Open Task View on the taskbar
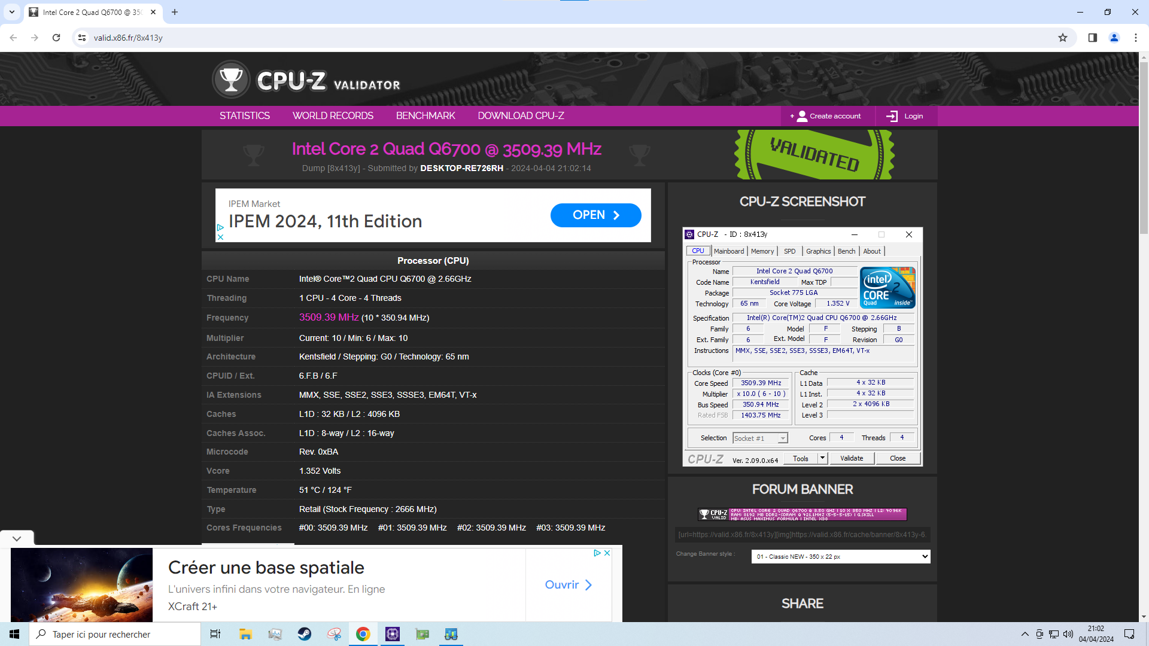This screenshot has width=1149, height=646. [215, 634]
